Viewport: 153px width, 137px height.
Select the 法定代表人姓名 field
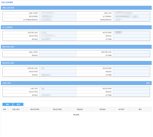tap(58, 33)
